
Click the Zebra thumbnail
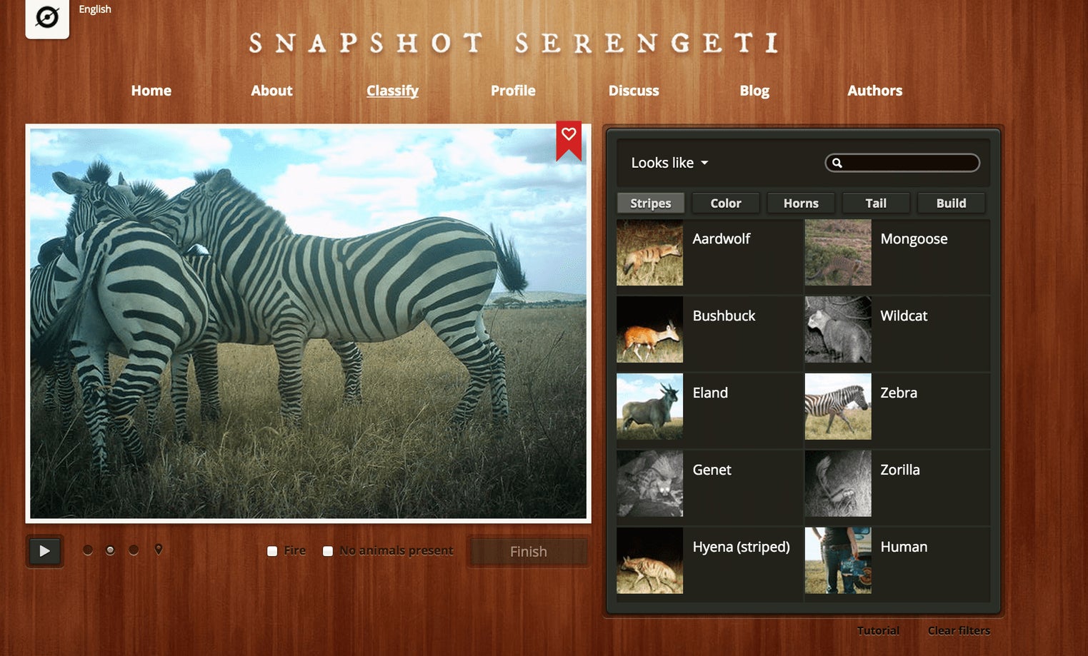[x=838, y=407]
